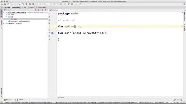Collapse the src folder arrow
The width and height of the screenshot is (186, 104).
click(6, 17)
